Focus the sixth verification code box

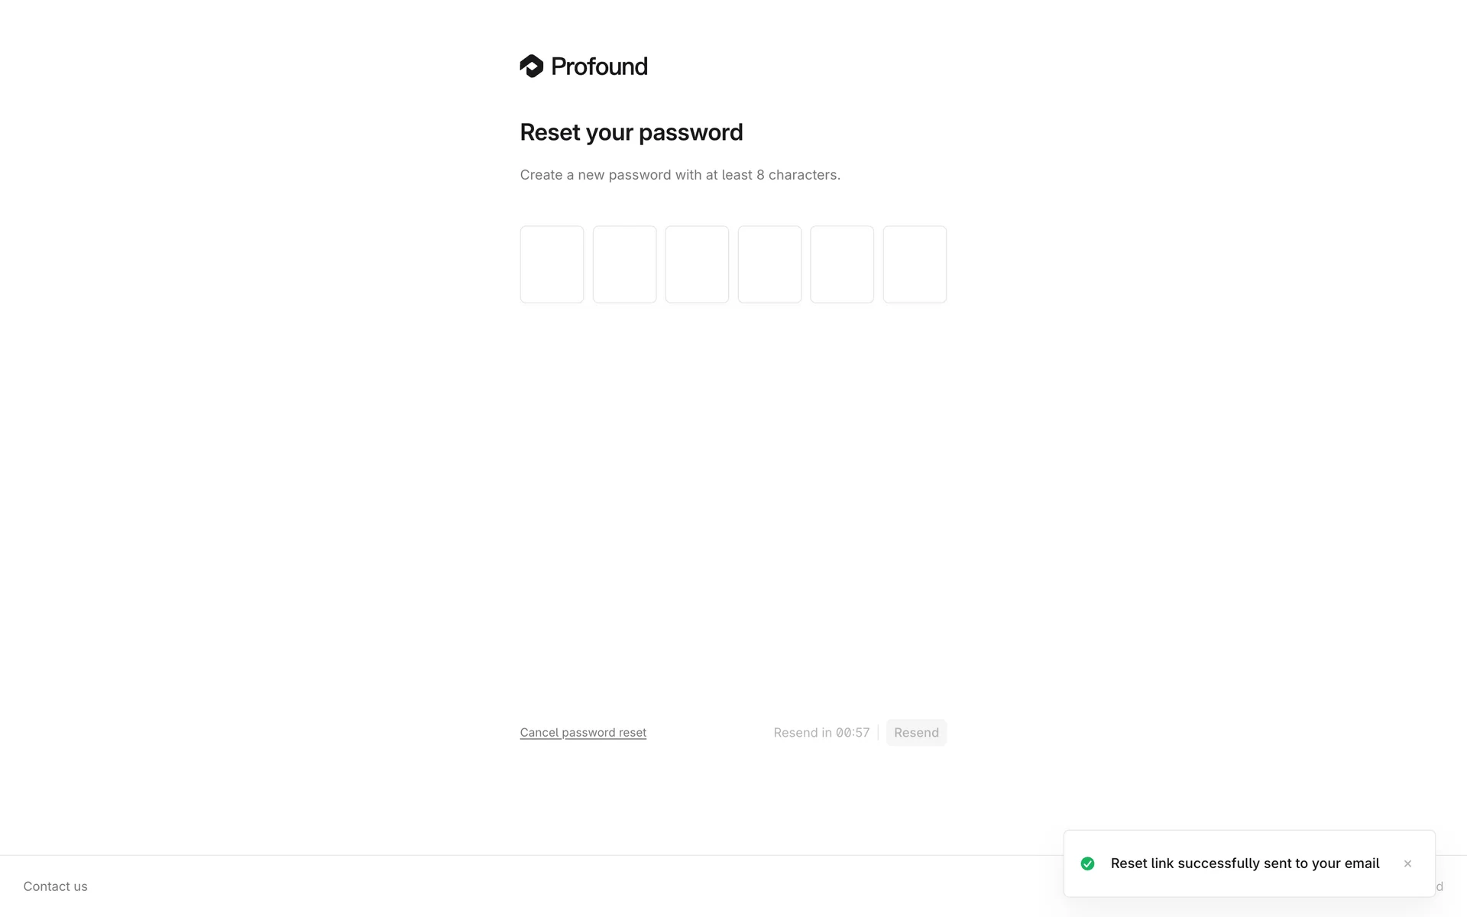tap(915, 264)
